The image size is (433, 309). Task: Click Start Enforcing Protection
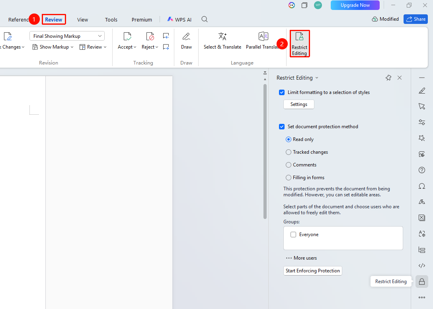pyautogui.click(x=312, y=271)
